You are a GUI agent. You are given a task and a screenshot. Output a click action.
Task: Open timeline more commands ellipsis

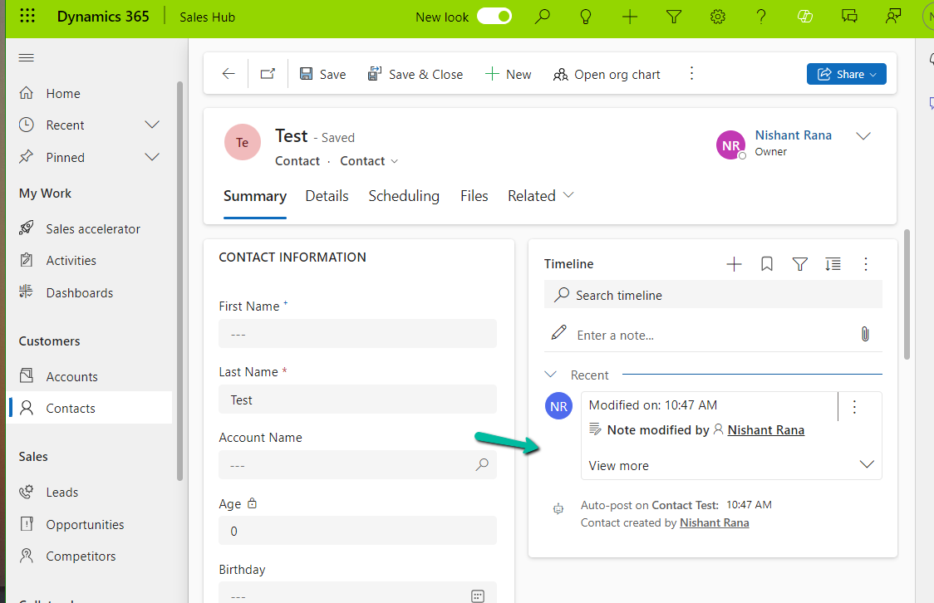(x=866, y=263)
